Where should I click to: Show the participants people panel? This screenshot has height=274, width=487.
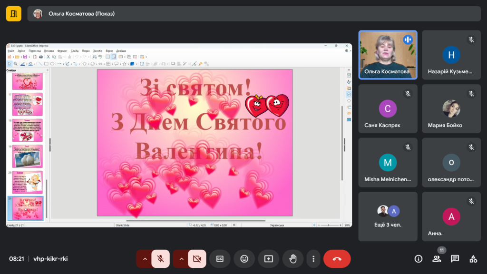(x=437, y=259)
